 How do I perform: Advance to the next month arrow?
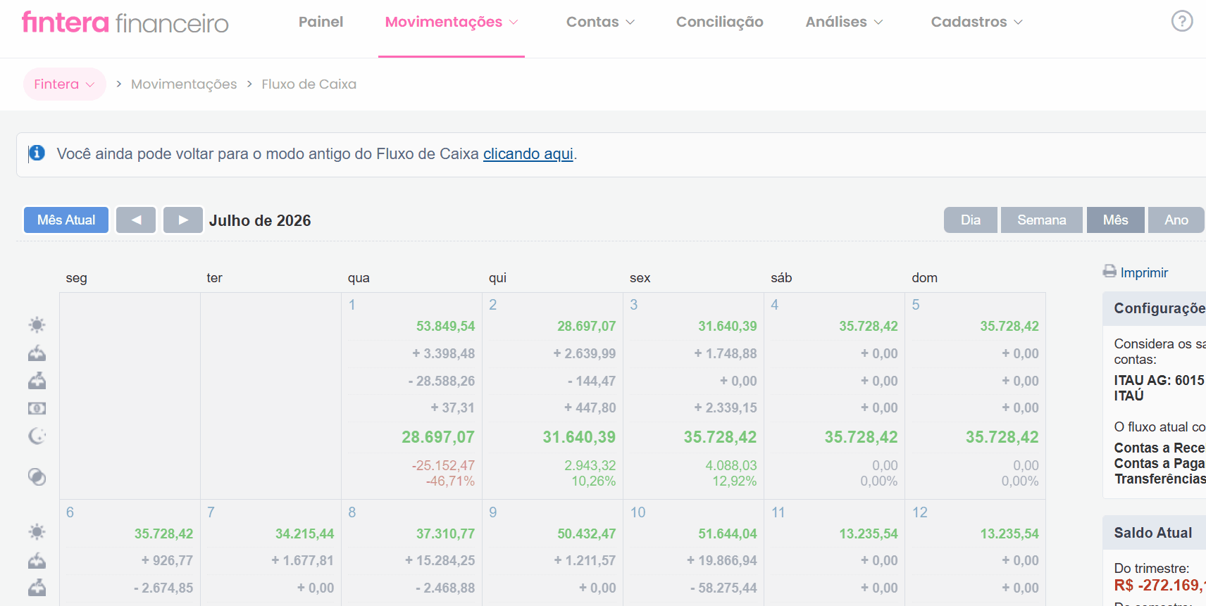pyautogui.click(x=183, y=220)
